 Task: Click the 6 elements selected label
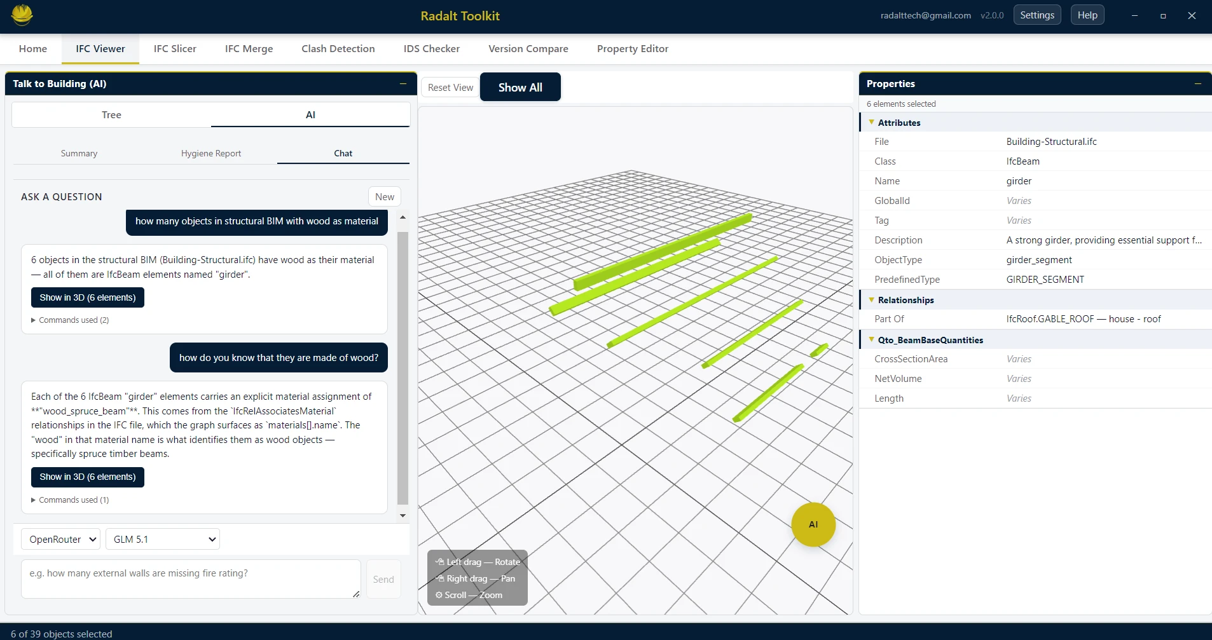pos(901,104)
